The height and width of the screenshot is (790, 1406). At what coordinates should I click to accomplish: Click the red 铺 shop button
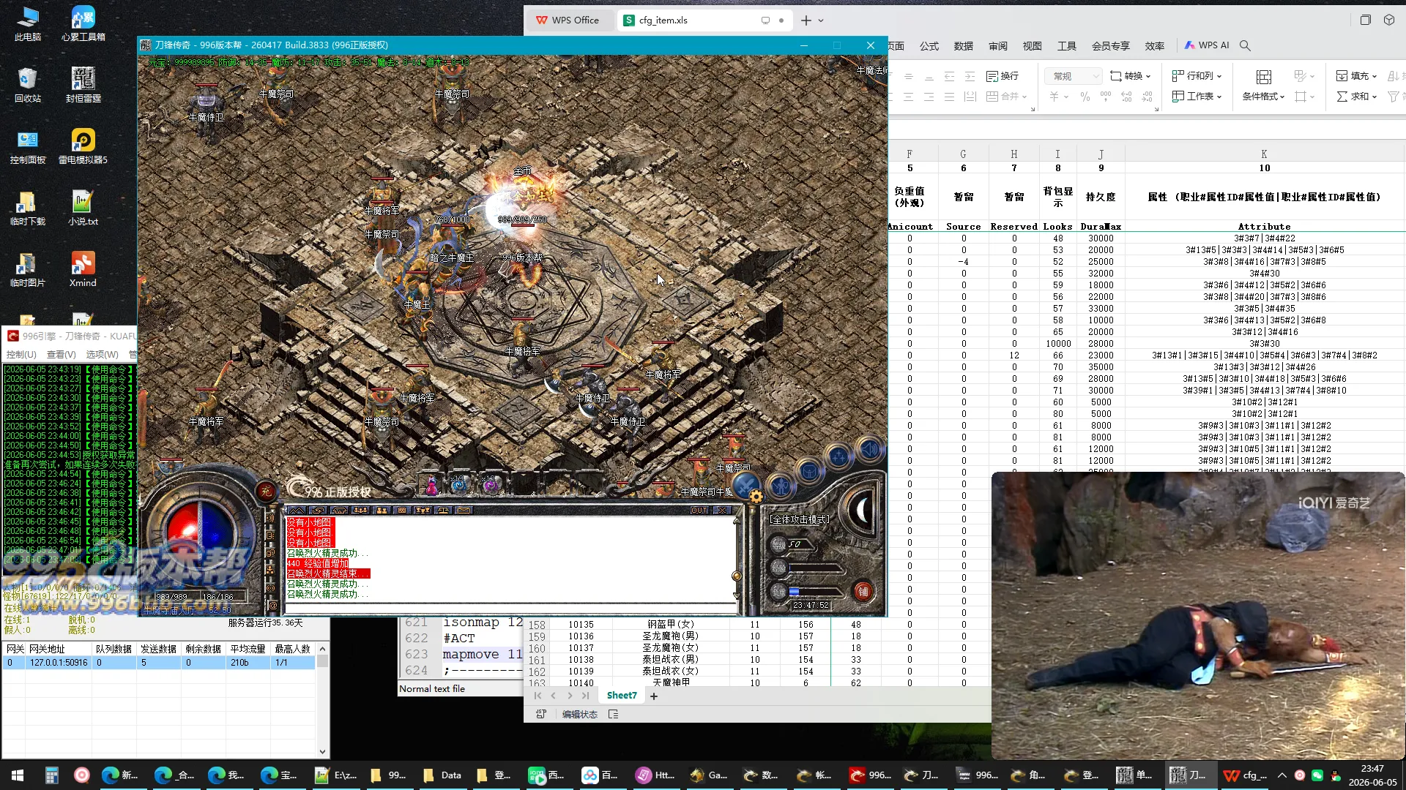[x=863, y=591]
